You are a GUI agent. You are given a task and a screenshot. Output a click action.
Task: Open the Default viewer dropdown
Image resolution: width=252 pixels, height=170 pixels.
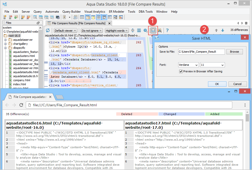pos(65,31)
